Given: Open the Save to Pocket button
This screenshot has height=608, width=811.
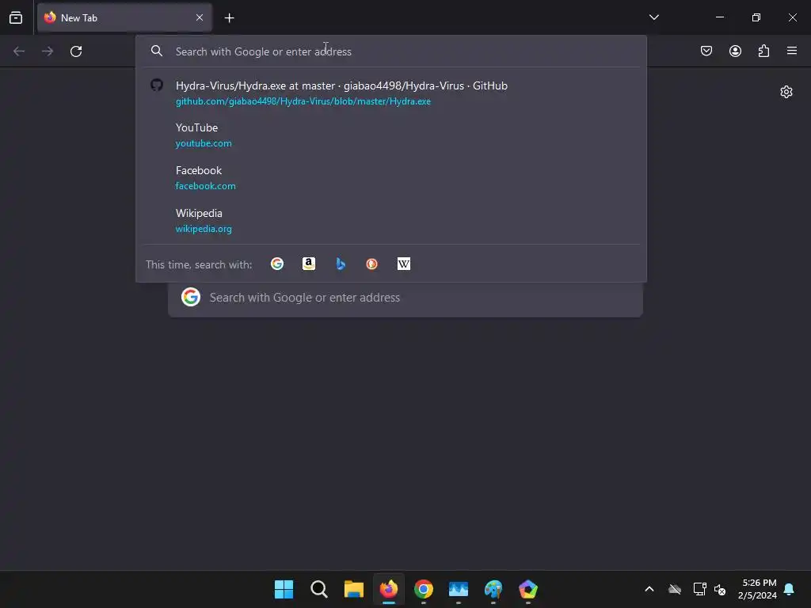Looking at the screenshot, I should [x=706, y=51].
